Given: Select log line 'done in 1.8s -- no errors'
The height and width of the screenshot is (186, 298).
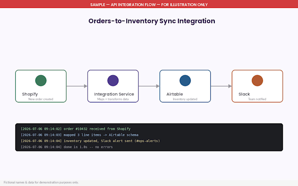Looking at the screenshot, I should (67, 147).
